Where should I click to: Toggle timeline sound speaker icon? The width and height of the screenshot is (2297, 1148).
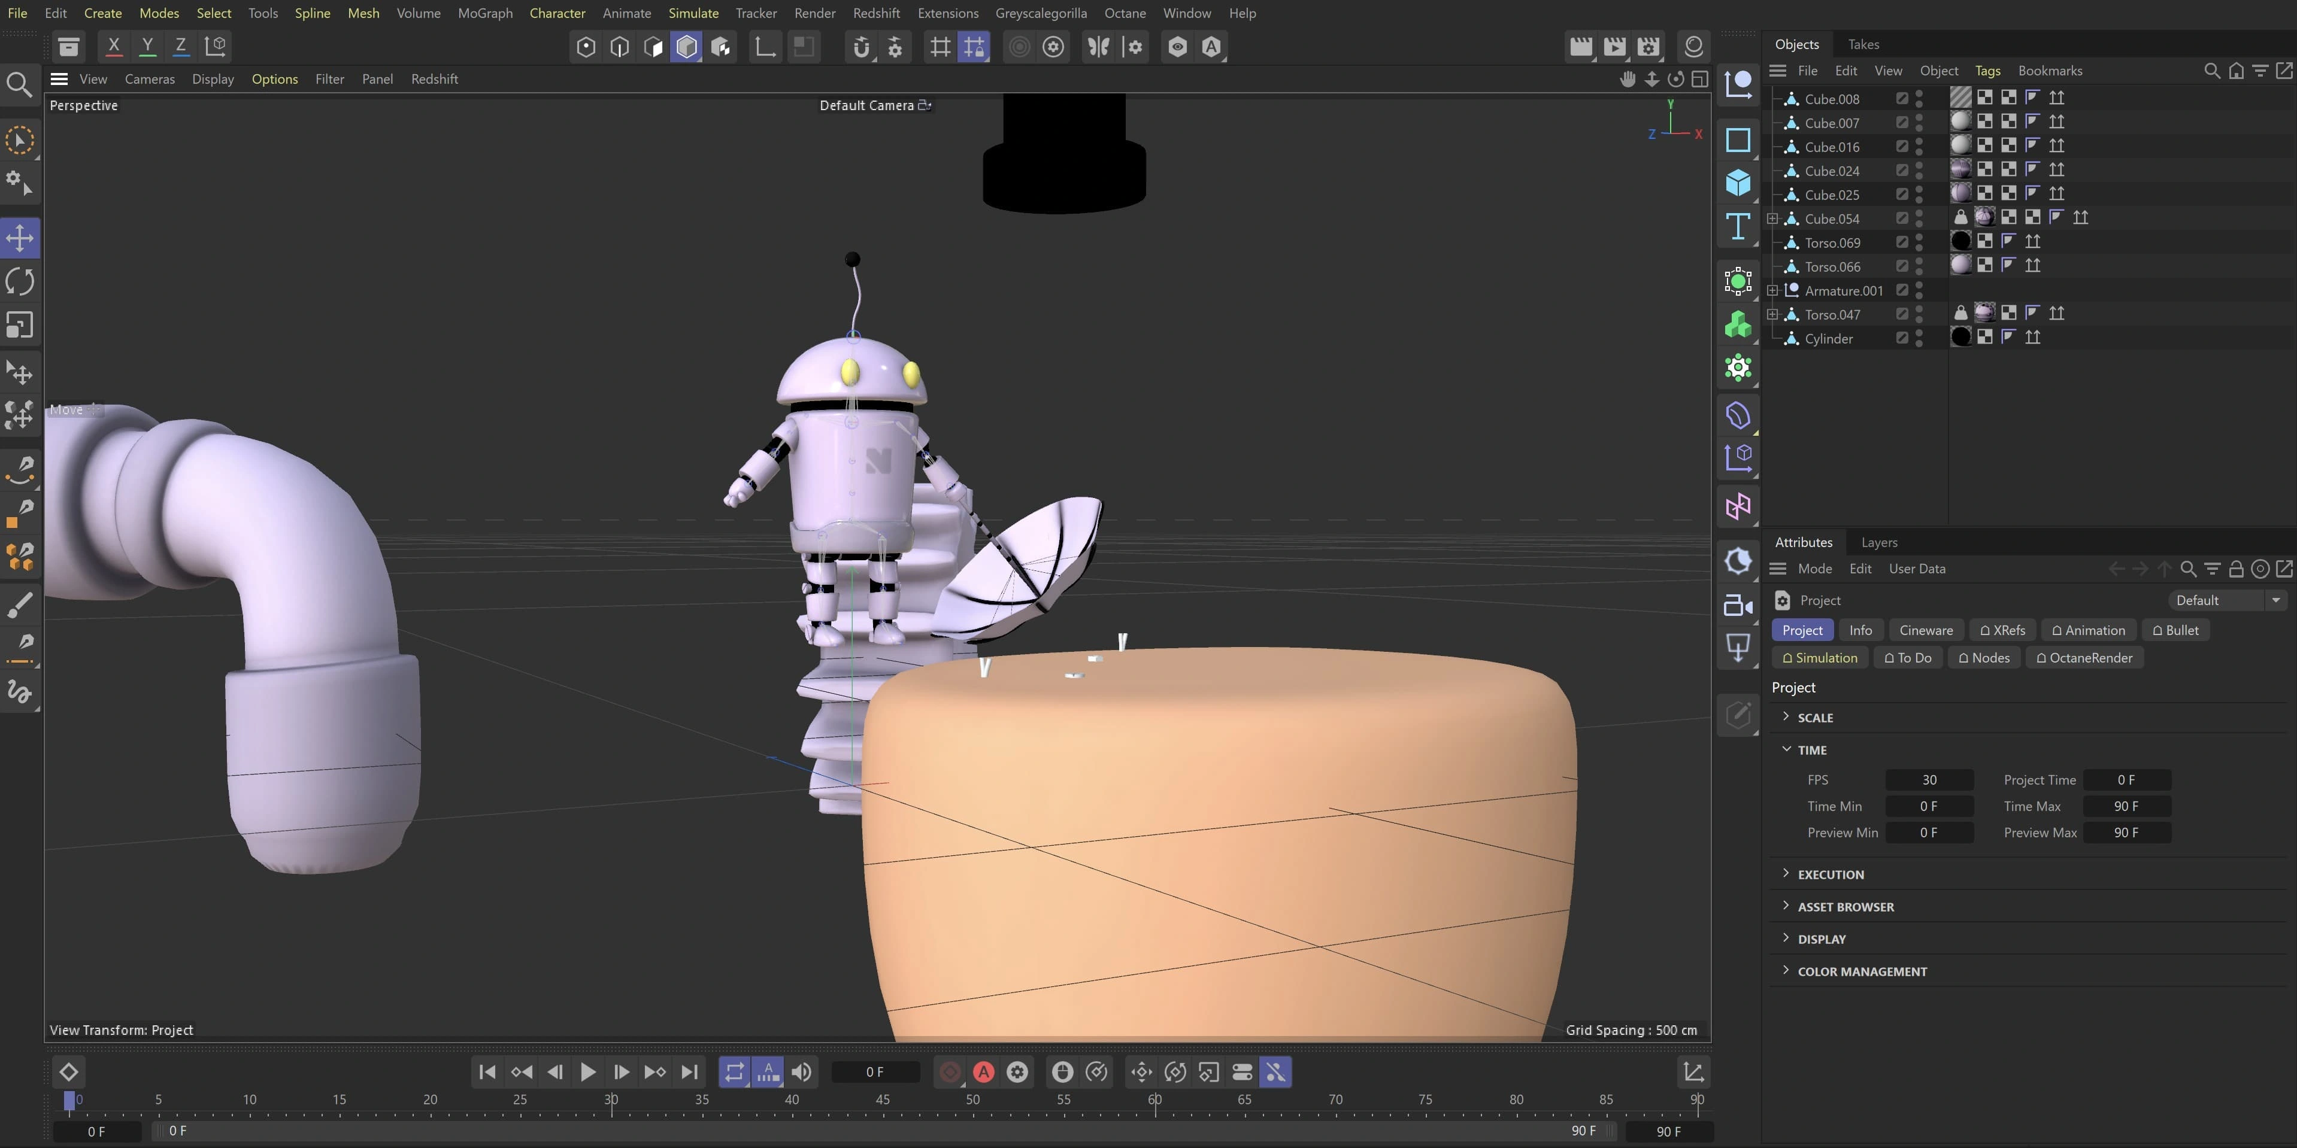tap(801, 1072)
